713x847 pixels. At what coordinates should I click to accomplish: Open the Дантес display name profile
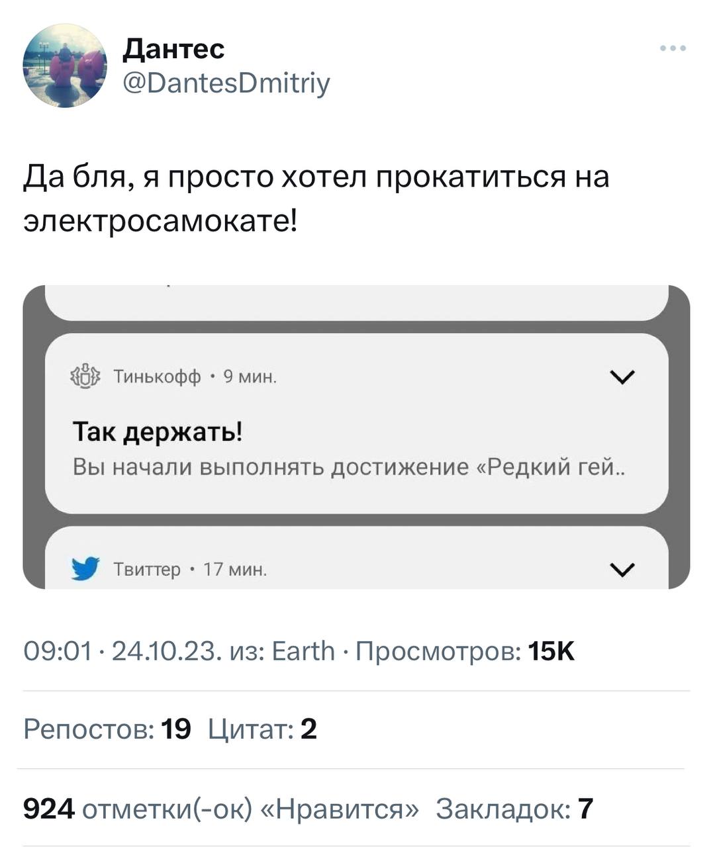click(173, 48)
